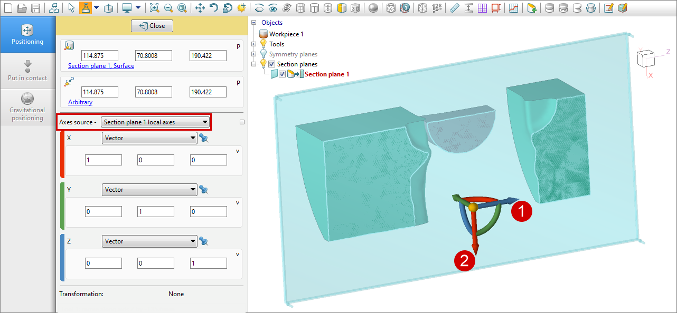Click the zoom in magnifier icon
The width and height of the screenshot is (677, 313).
(x=154, y=8)
